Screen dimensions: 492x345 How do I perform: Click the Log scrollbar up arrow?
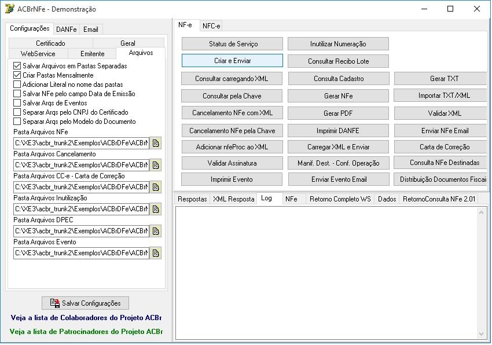point(482,213)
